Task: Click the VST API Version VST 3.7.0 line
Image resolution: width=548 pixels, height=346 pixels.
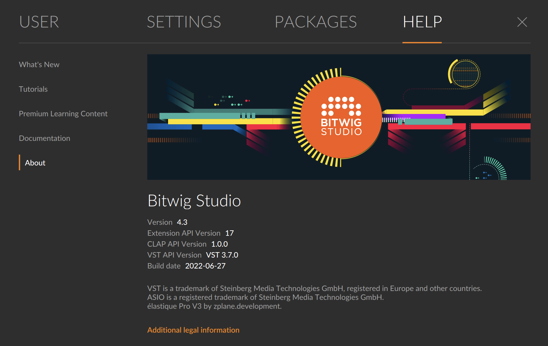Action: point(193,255)
